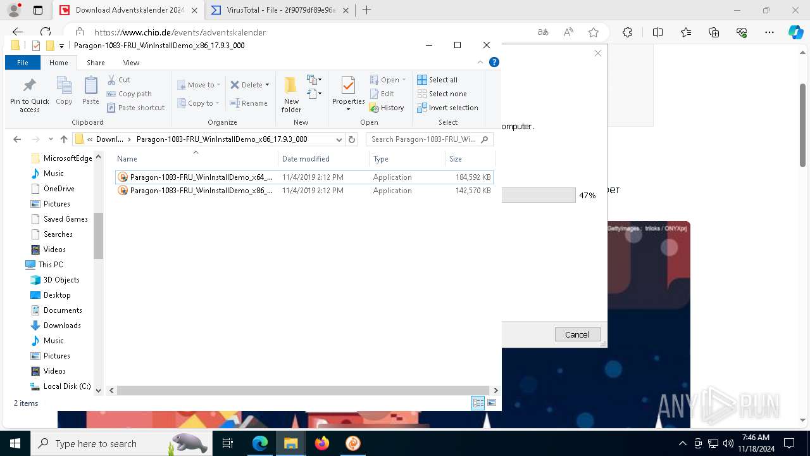Open the History command

point(387,108)
